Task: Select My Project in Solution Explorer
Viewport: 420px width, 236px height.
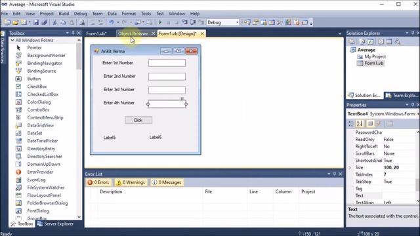Action: coord(375,56)
